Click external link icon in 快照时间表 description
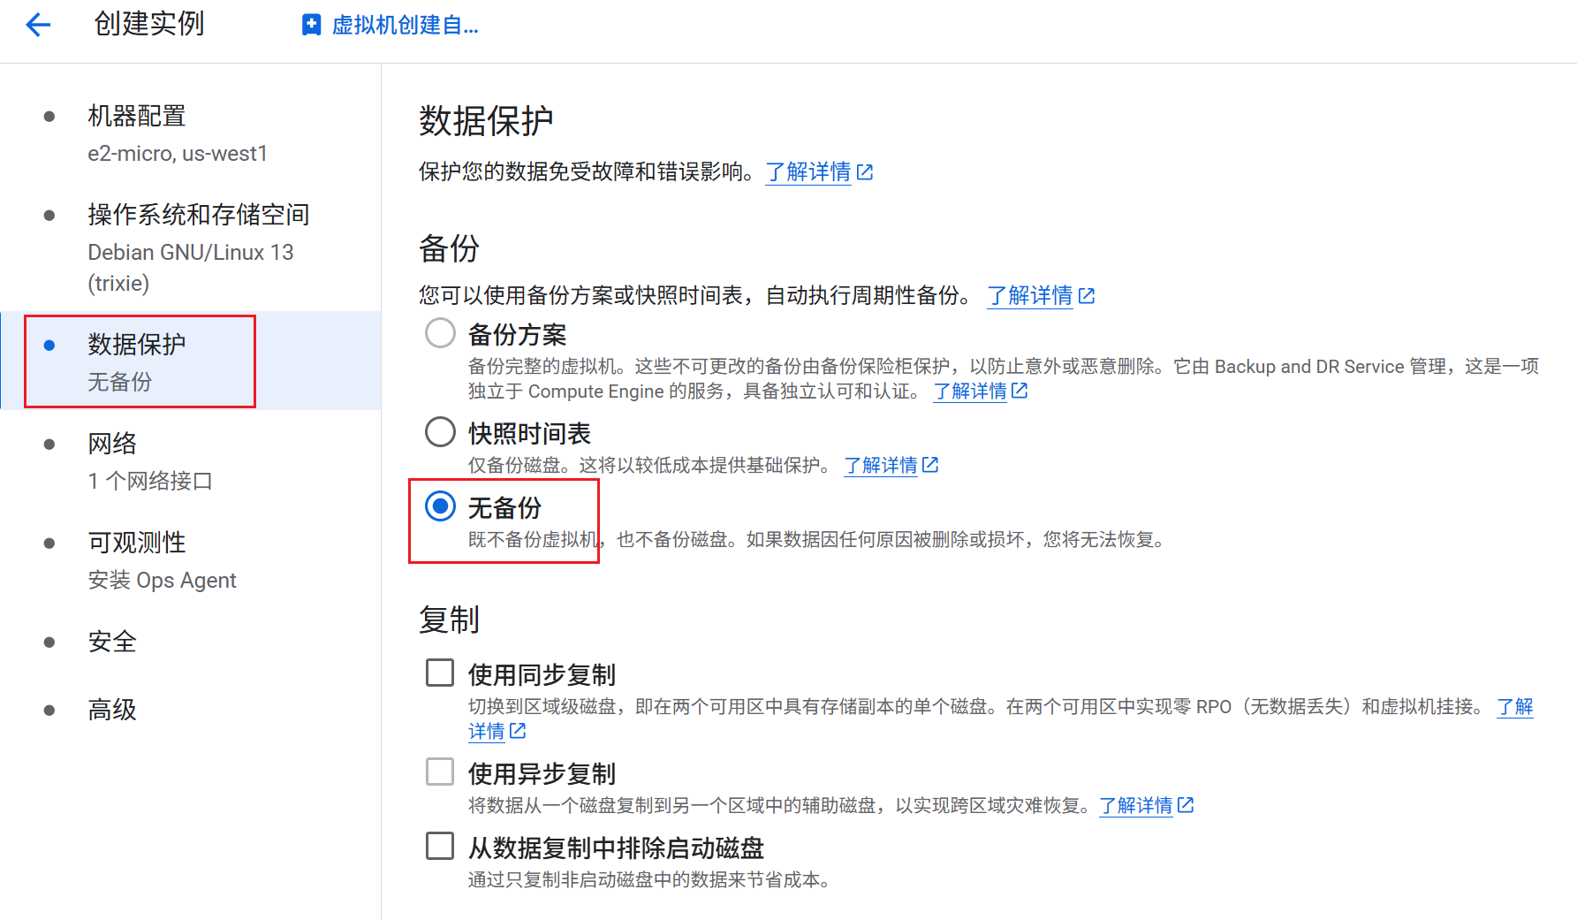The image size is (1577, 920). 930,465
